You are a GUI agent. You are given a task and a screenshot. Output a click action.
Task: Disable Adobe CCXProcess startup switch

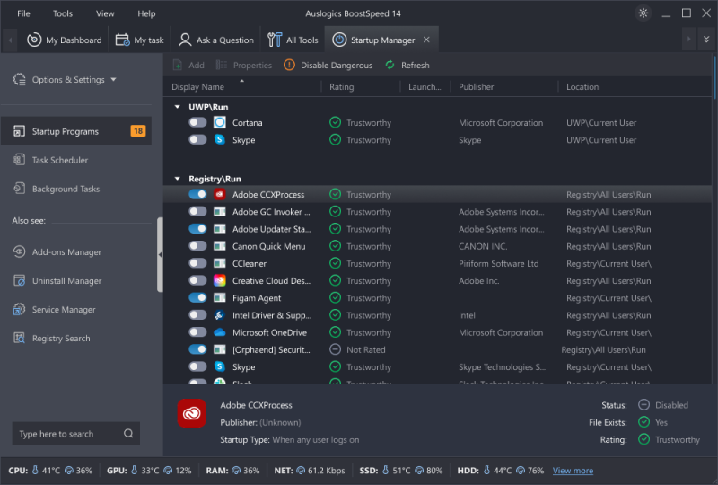pos(197,194)
